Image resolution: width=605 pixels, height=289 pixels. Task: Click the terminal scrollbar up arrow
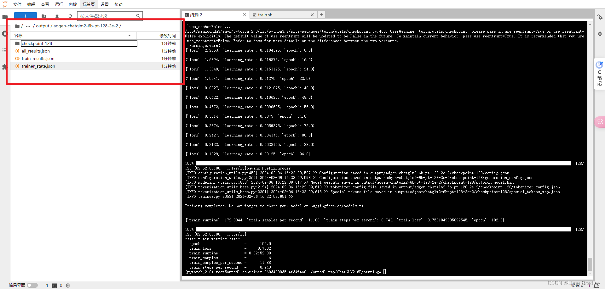click(x=590, y=24)
